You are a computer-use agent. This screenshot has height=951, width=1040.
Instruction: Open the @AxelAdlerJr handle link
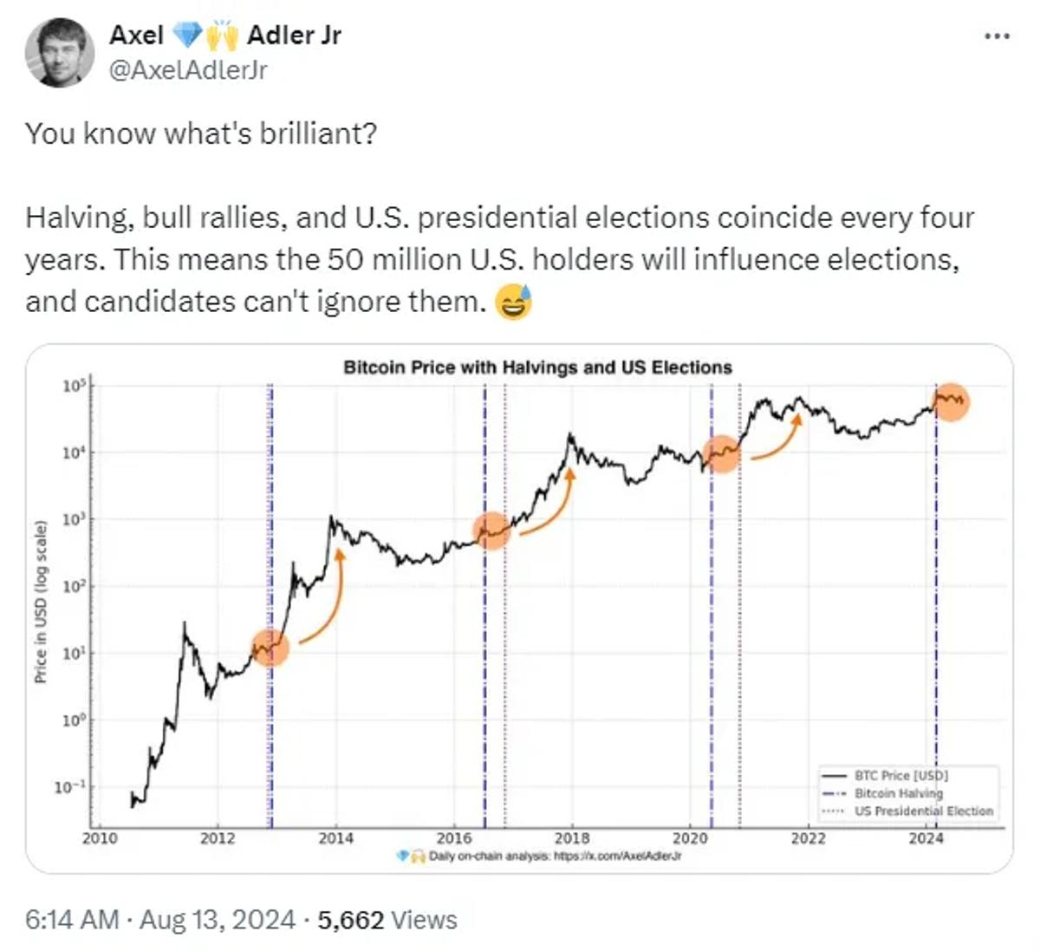click(x=188, y=70)
